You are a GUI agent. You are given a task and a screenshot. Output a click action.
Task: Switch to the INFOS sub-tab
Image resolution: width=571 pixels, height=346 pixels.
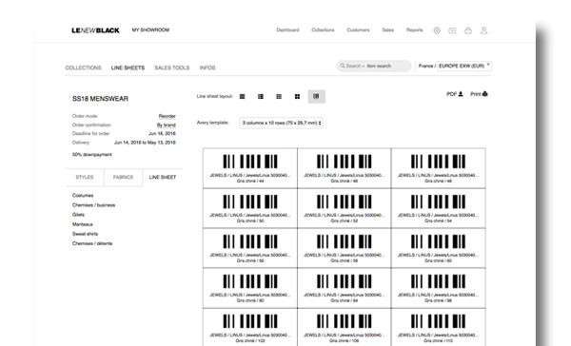click(207, 67)
